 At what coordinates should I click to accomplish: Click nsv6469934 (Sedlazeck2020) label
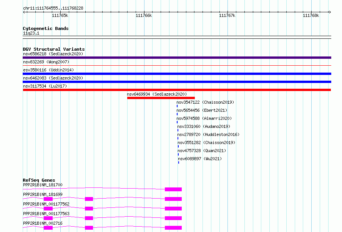pos(157,94)
